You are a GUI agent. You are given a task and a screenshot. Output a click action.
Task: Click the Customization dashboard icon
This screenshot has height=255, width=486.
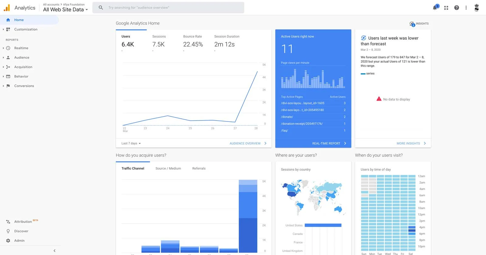8,29
